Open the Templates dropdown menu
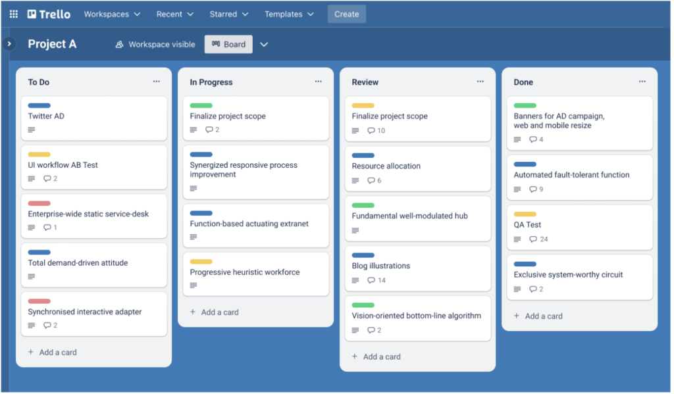The image size is (674, 394). coord(289,14)
